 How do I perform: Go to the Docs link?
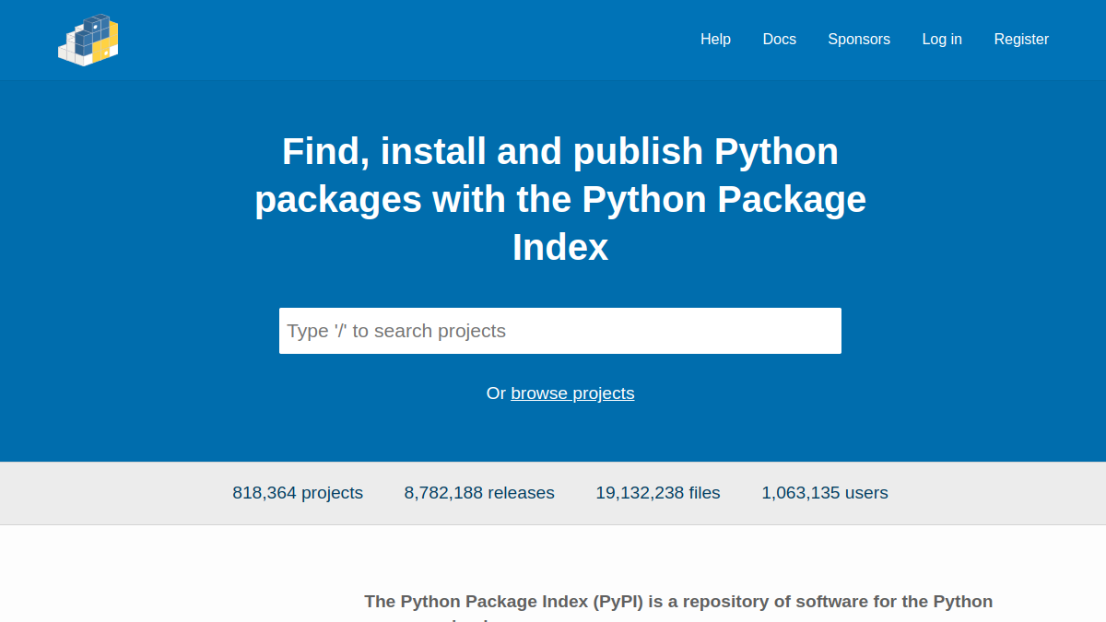tap(780, 39)
